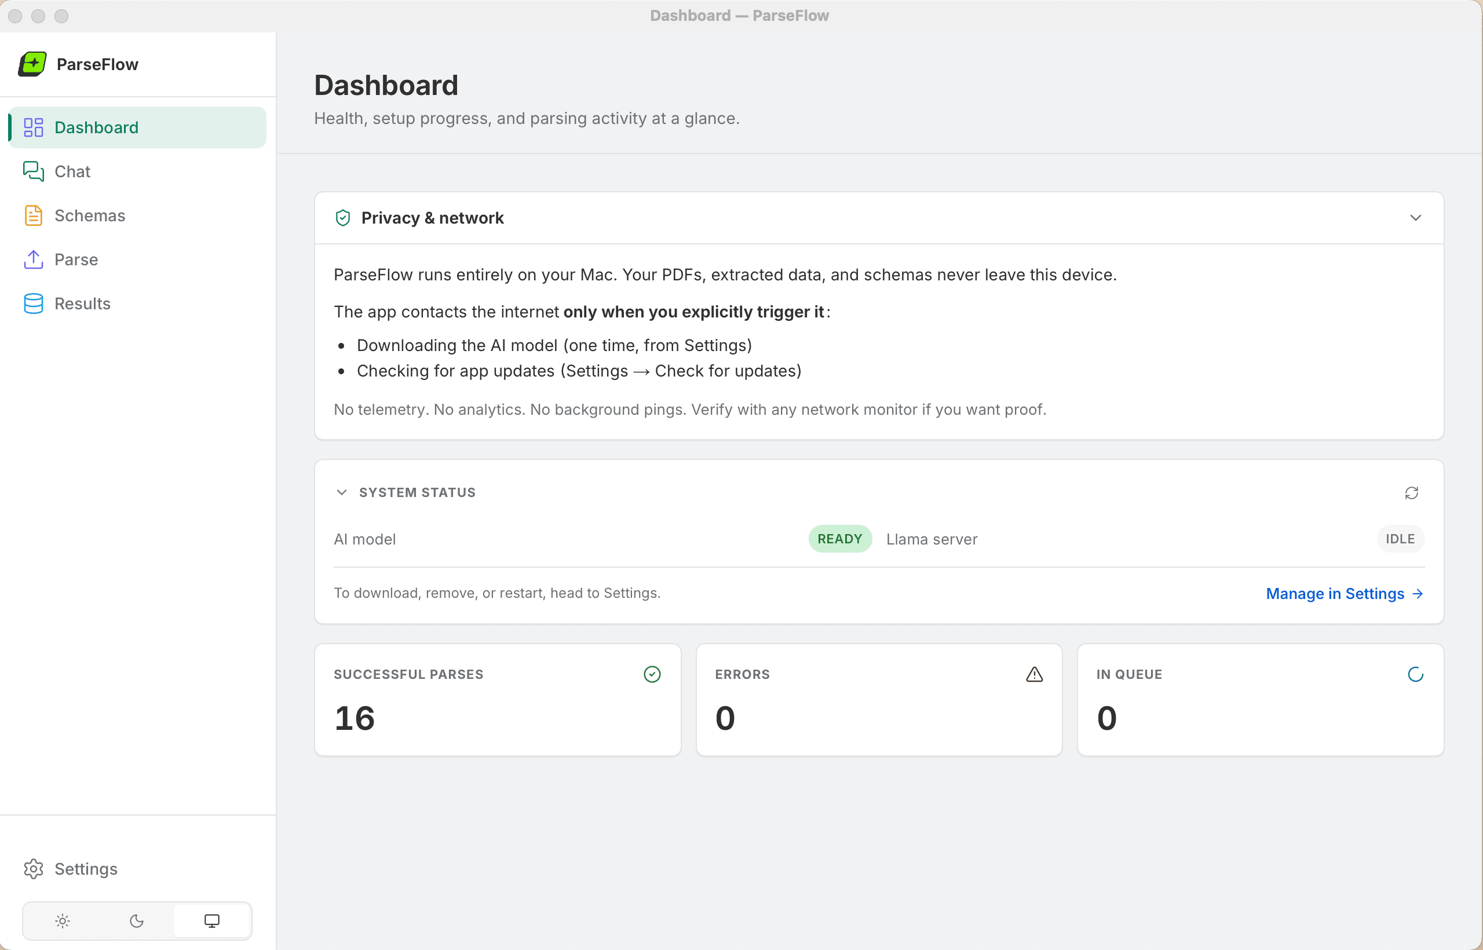Refresh system status with the reload icon
1483x950 pixels.
pyautogui.click(x=1411, y=493)
